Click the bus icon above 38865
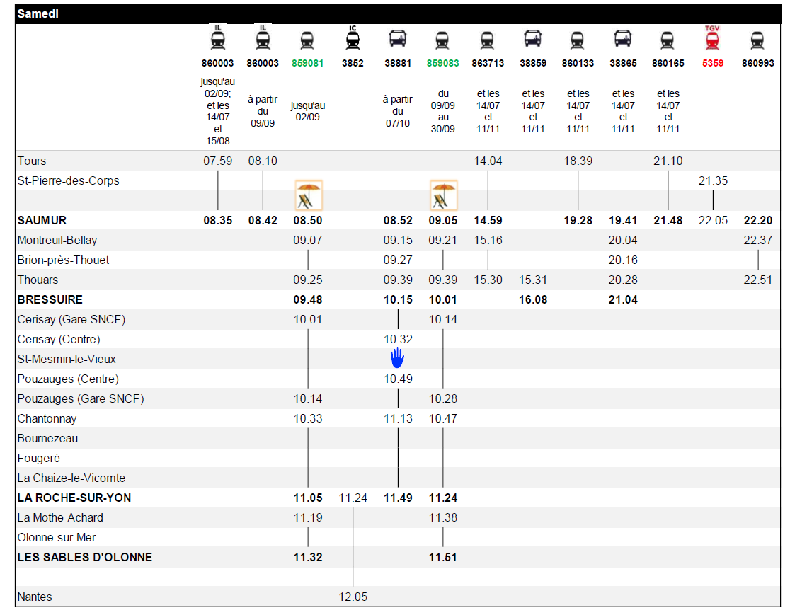 pyautogui.click(x=623, y=40)
